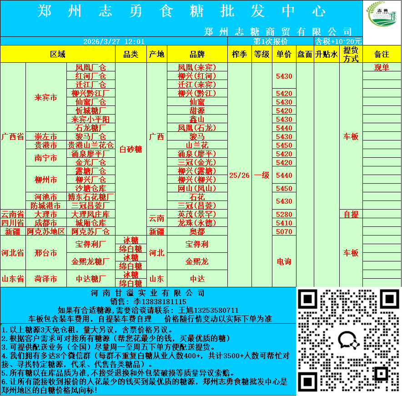
Task: Click the 现单 remark cell
Action: pyautogui.click(x=382, y=67)
